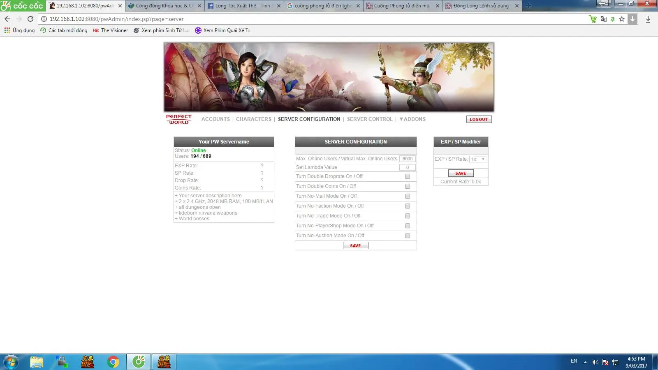Click the Perfect World logo
This screenshot has width=658, height=370.
[179, 119]
